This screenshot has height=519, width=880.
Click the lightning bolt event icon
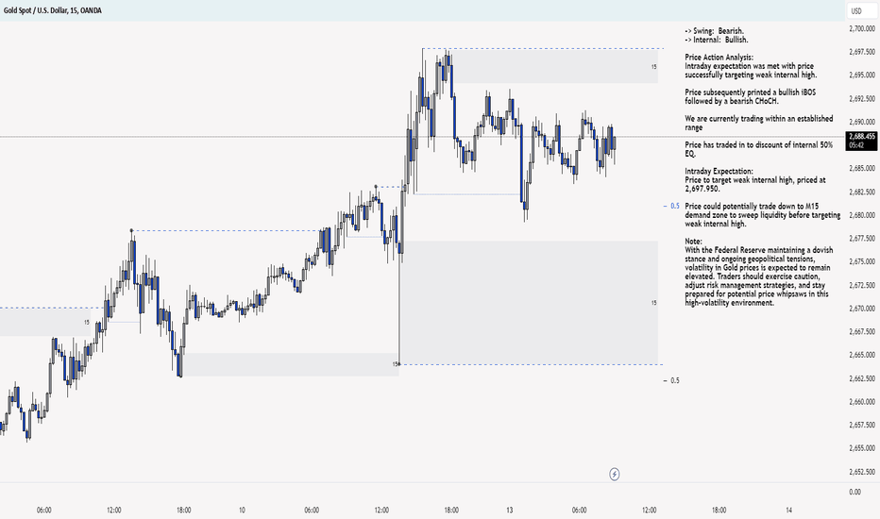615,475
